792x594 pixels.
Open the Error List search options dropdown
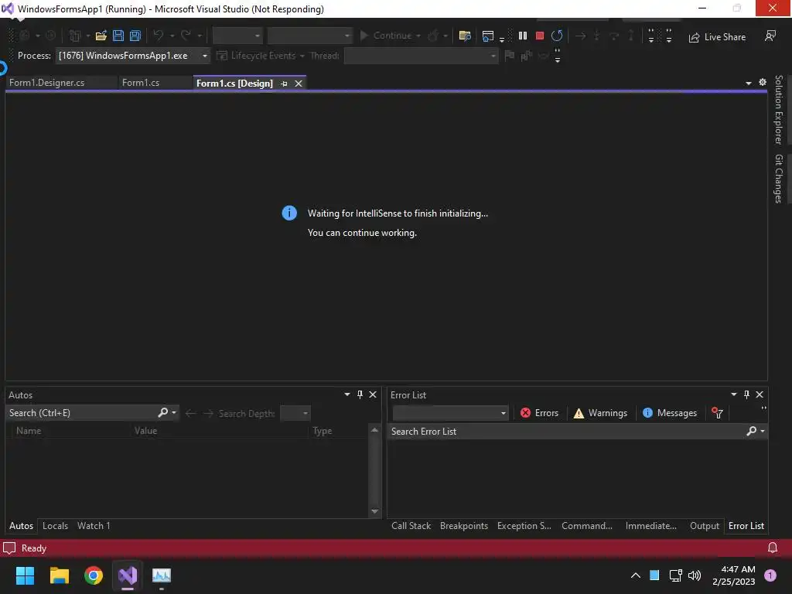[x=762, y=432]
